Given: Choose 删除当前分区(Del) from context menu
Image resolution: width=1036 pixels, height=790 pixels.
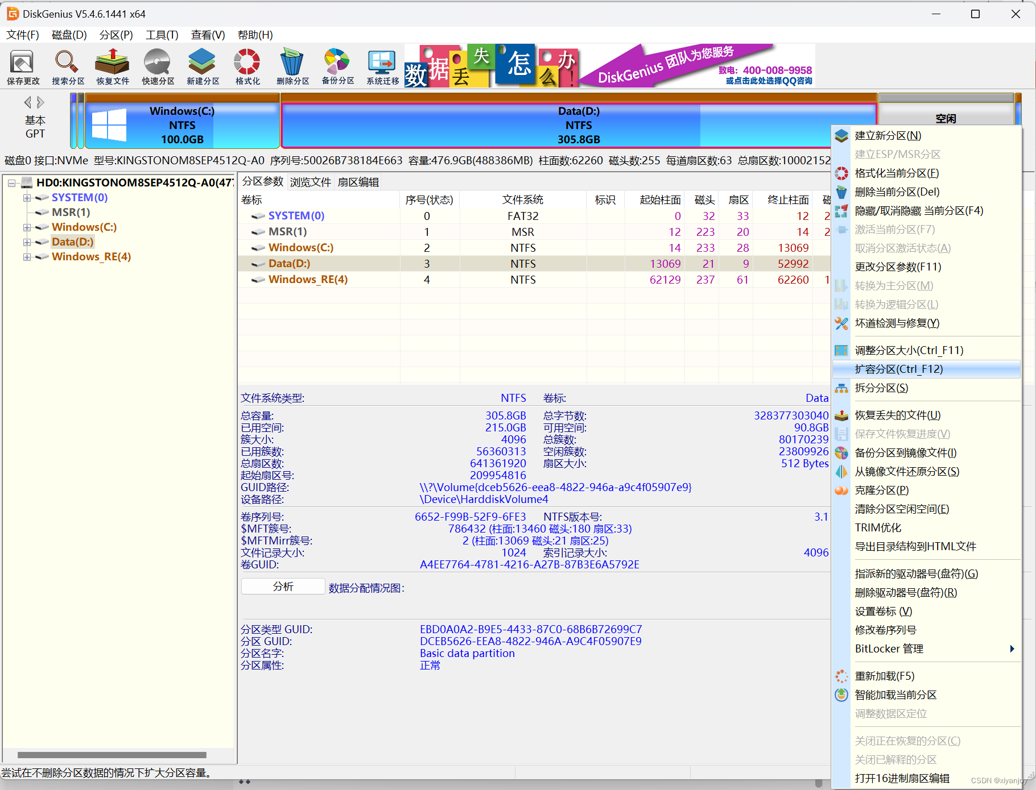Looking at the screenshot, I should (926, 192).
